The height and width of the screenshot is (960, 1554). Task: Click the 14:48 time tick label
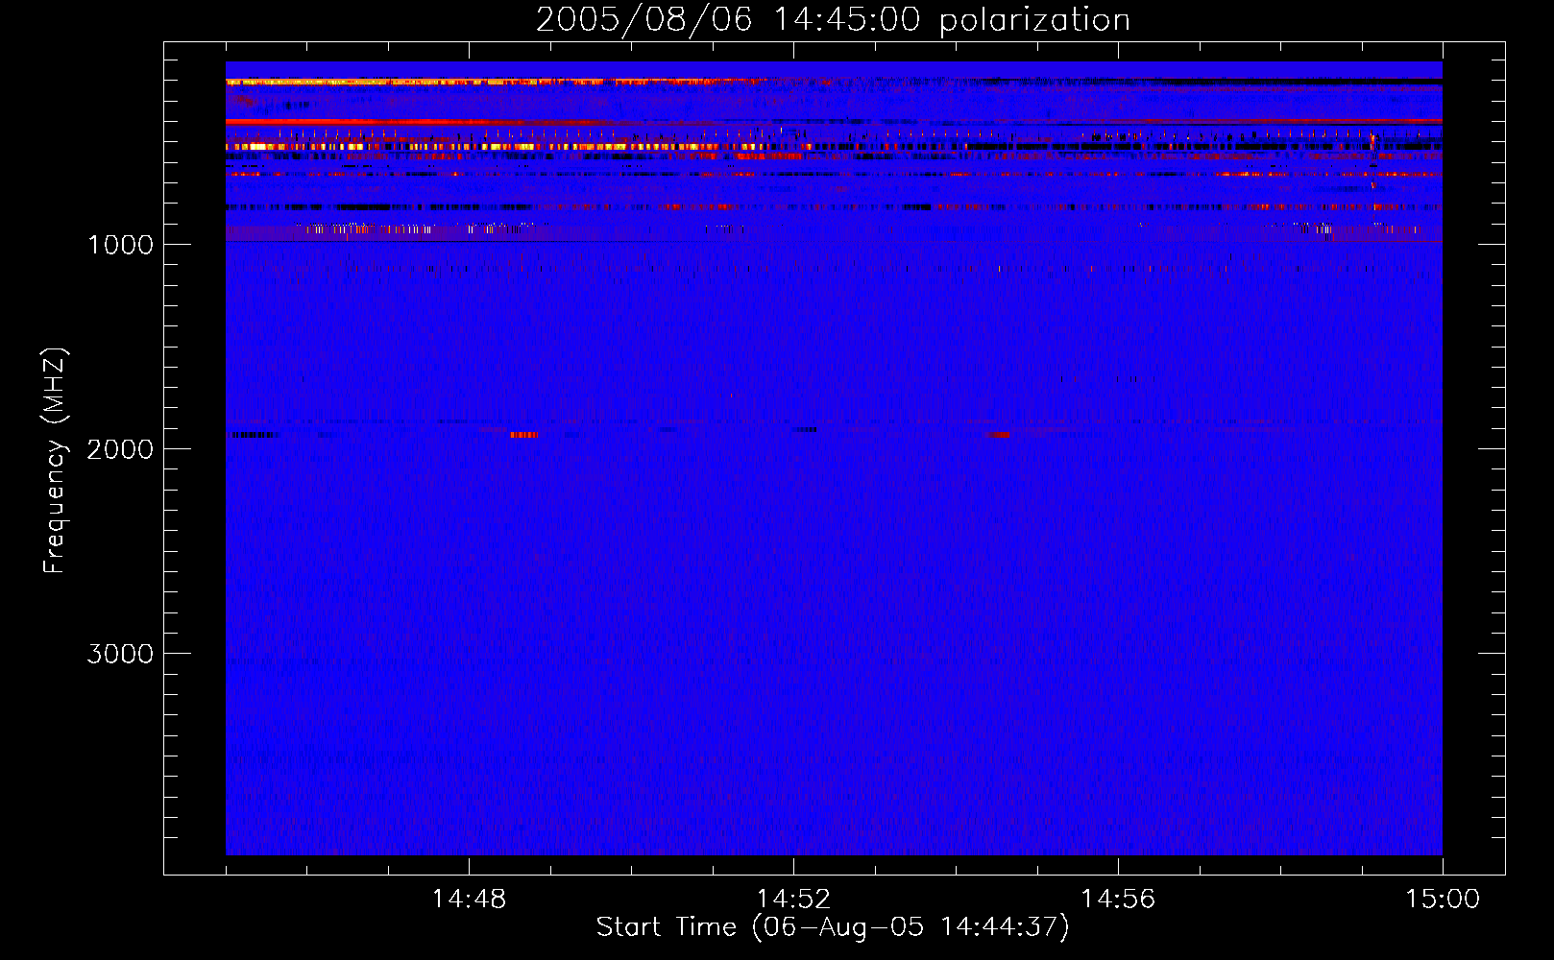469,900
